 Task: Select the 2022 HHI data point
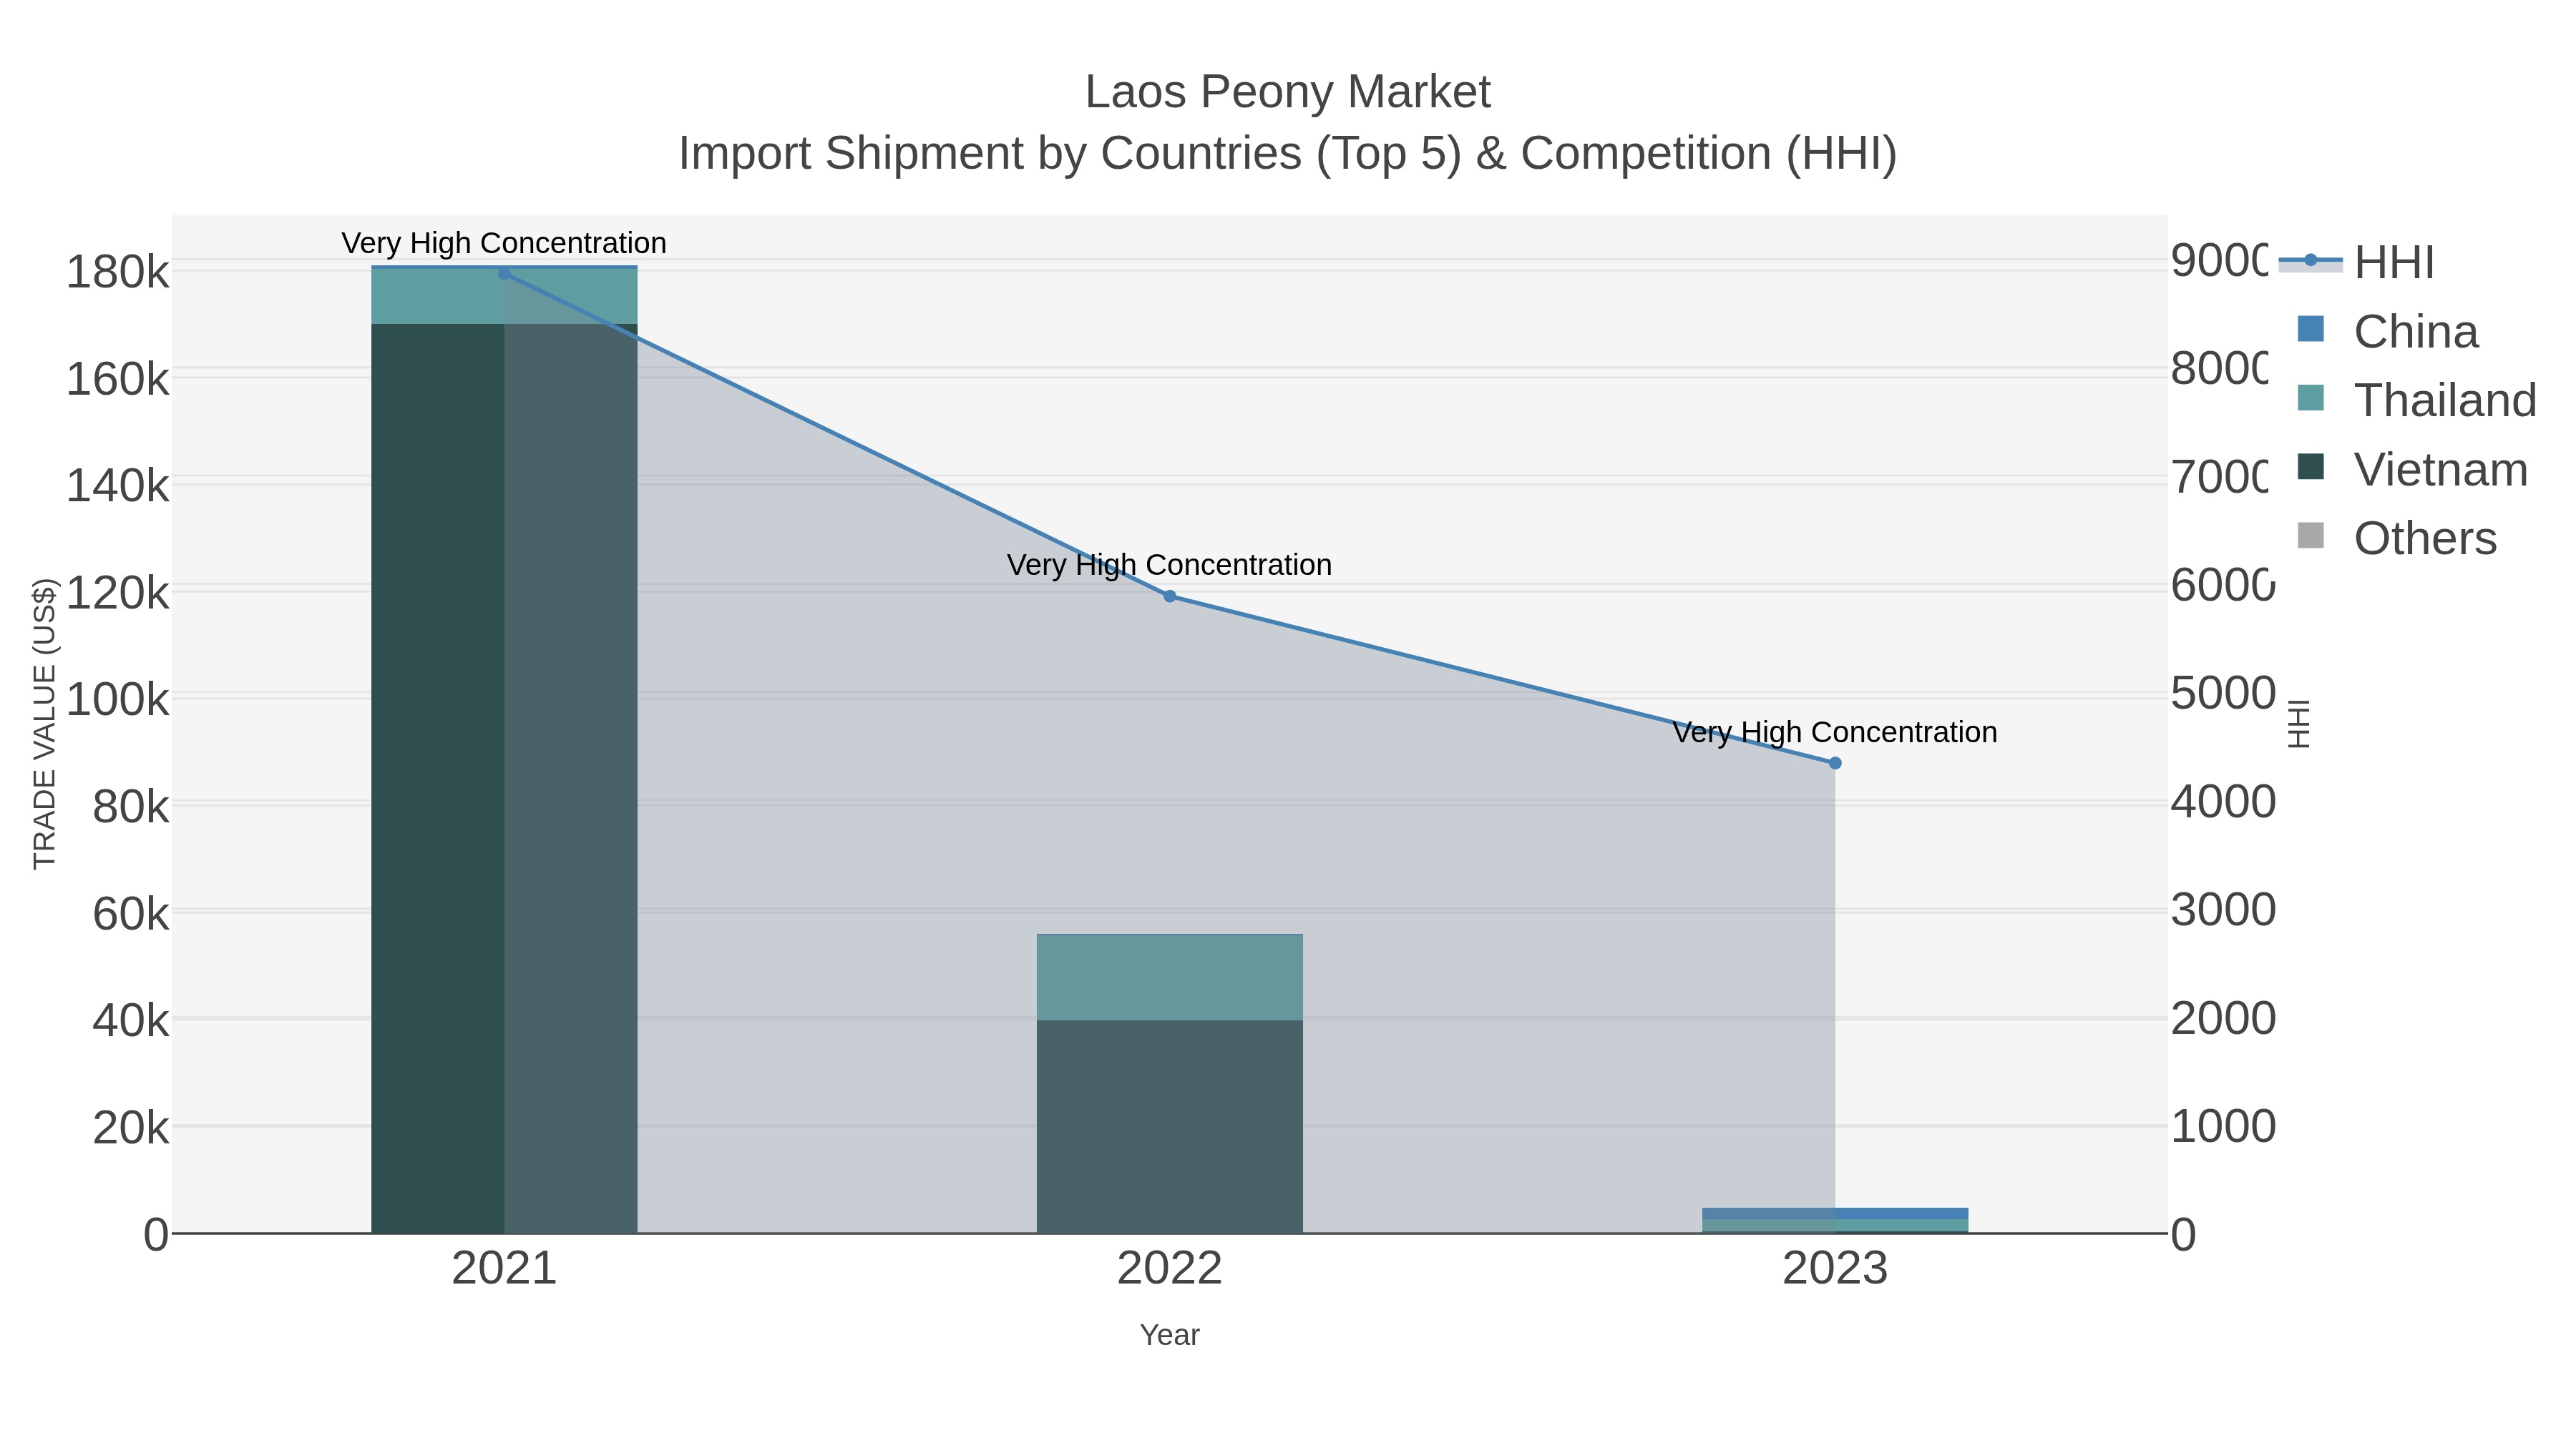1169,596
